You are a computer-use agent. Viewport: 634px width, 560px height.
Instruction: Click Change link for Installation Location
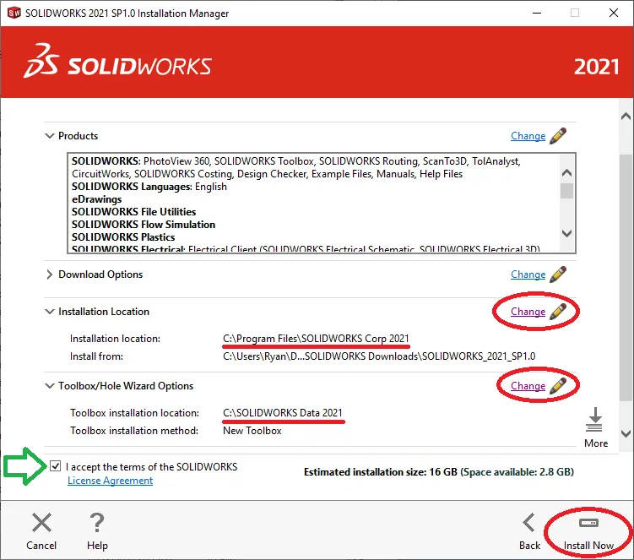click(528, 312)
